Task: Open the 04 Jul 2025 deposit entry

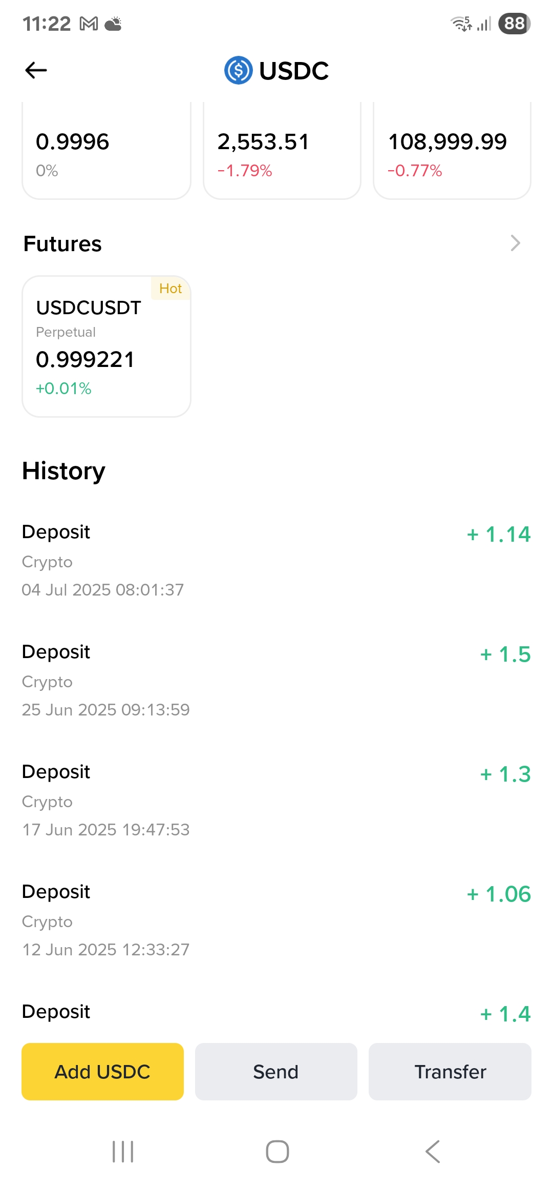Action: (276, 561)
